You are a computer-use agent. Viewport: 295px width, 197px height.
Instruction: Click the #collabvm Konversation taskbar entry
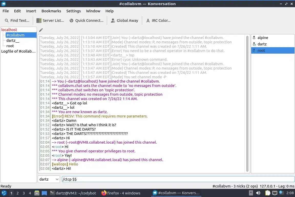[x=176, y=193]
